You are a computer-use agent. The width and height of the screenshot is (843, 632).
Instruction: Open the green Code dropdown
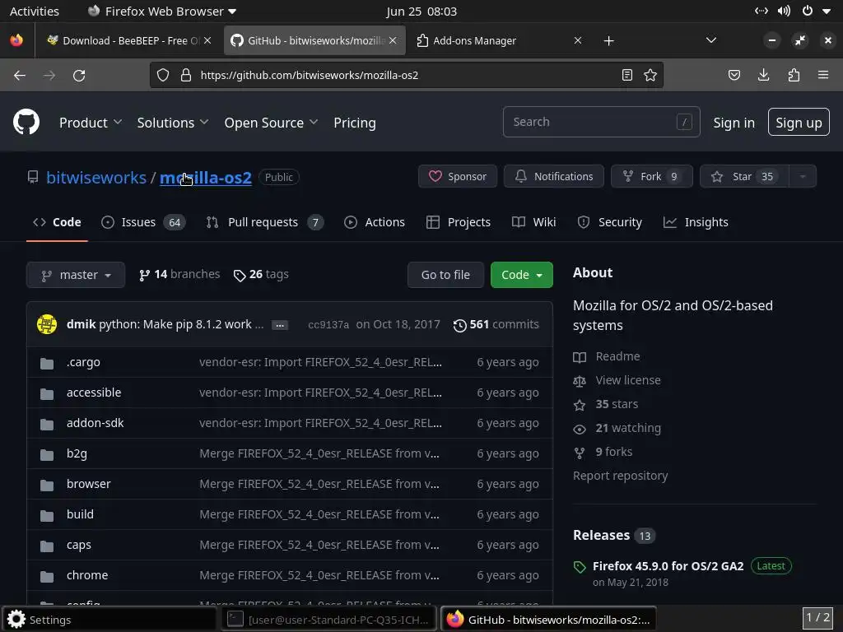point(521,275)
